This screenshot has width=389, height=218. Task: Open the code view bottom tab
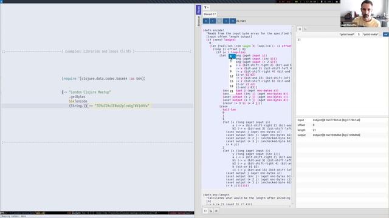205,211
